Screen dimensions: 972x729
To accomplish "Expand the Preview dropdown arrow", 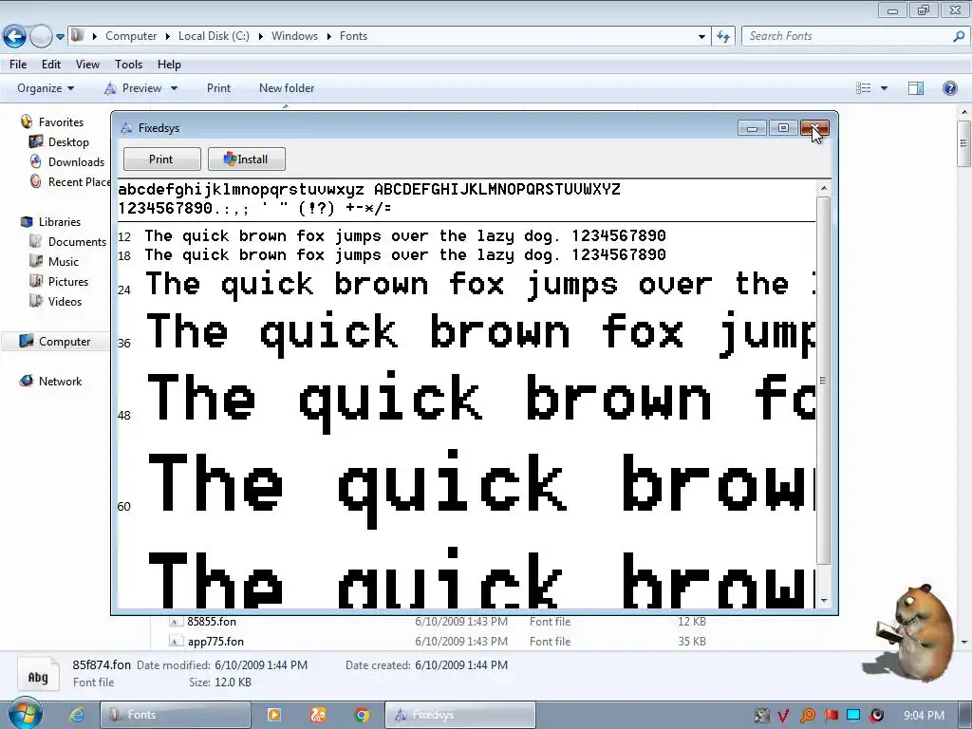I will pyautogui.click(x=175, y=88).
